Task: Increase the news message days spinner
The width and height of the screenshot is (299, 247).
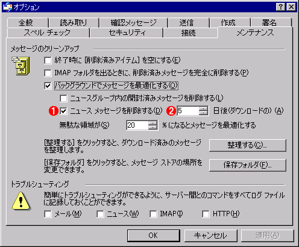Action: pyautogui.click(x=204, y=108)
